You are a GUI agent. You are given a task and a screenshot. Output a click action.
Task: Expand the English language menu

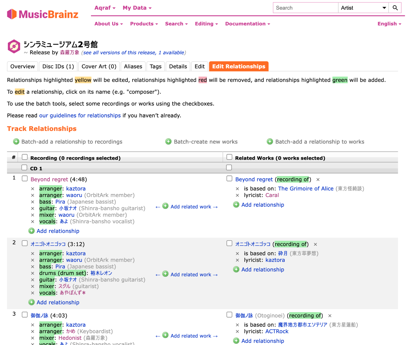(x=389, y=24)
